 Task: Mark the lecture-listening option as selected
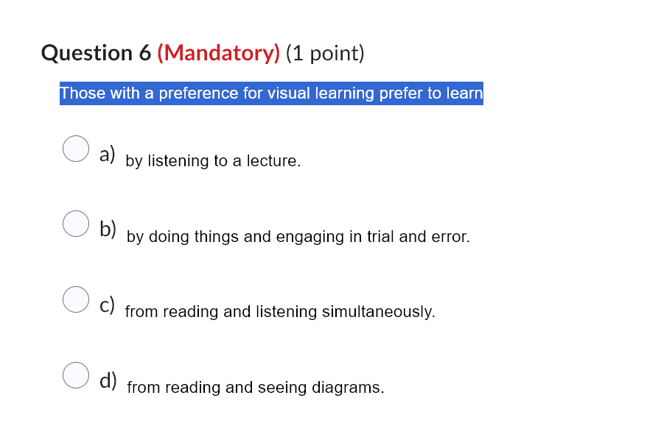75,149
